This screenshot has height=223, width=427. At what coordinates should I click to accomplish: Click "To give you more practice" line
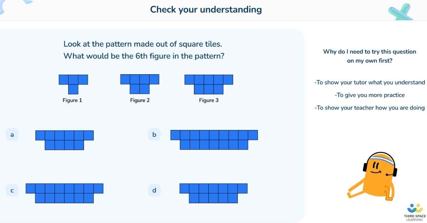point(370,95)
